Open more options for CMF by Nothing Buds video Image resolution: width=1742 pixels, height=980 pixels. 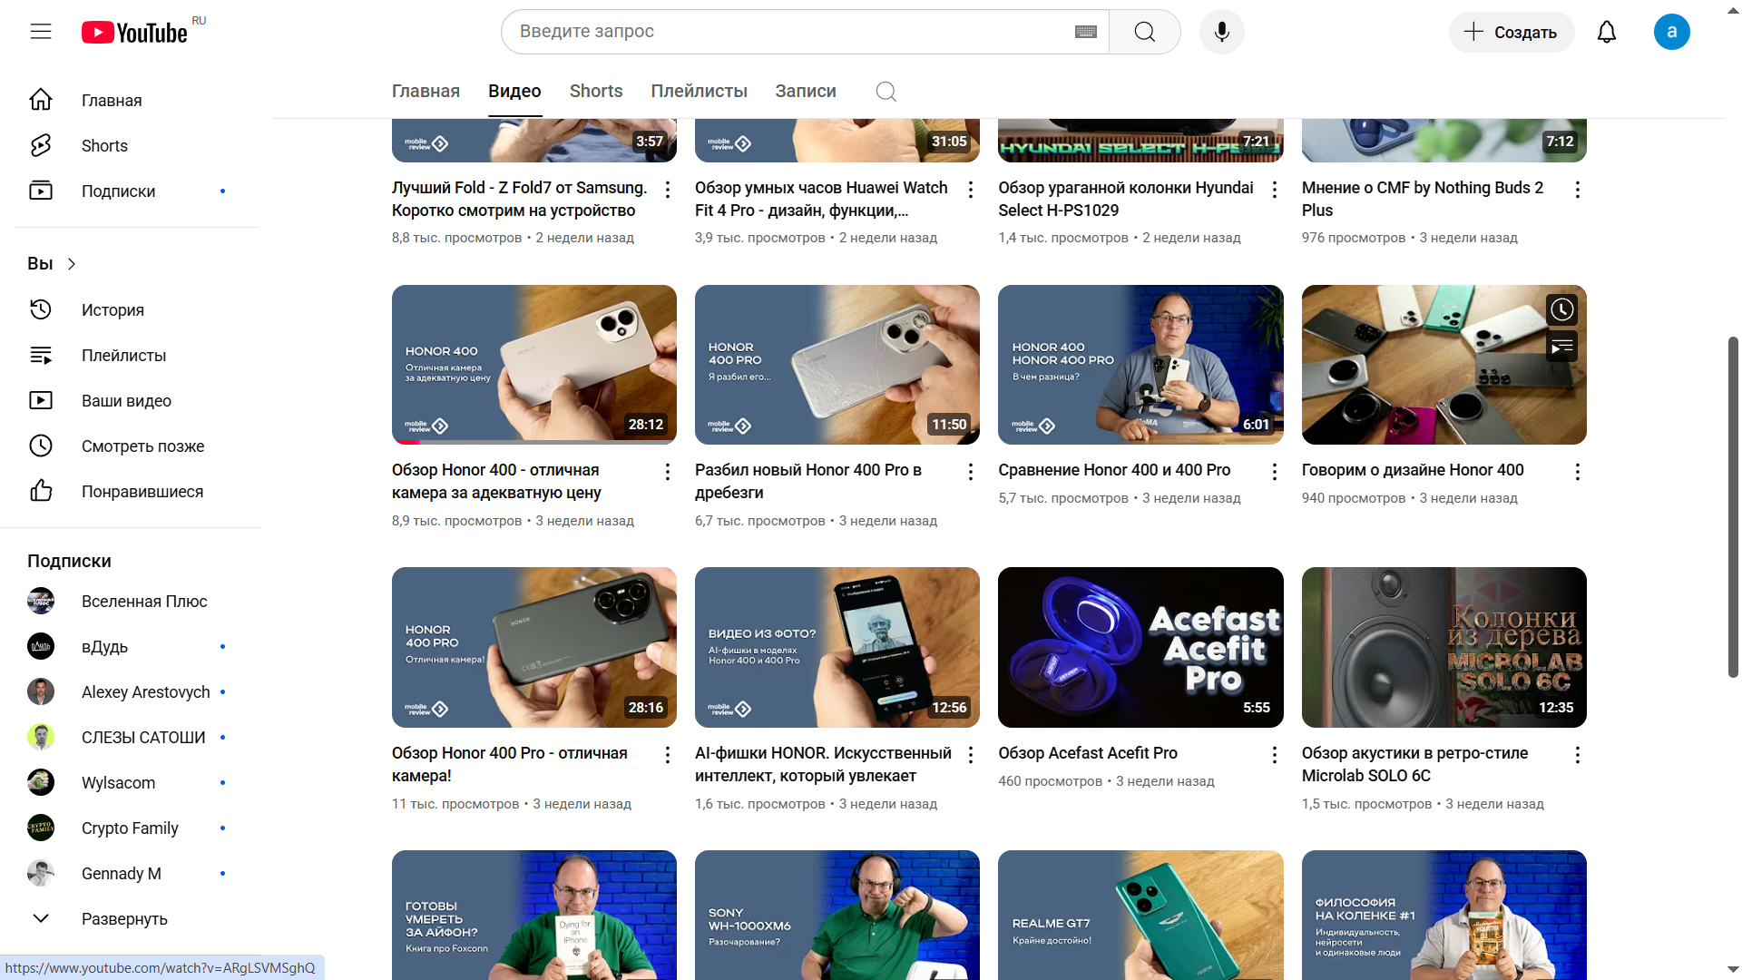click(x=1578, y=189)
